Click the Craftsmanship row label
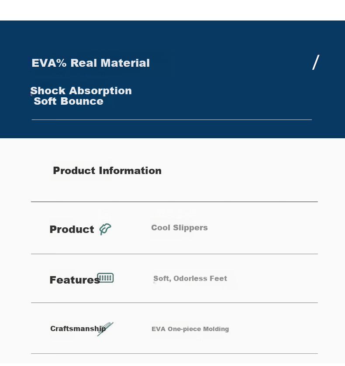The width and height of the screenshot is (345, 366). click(x=78, y=328)
